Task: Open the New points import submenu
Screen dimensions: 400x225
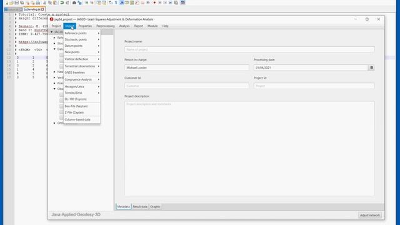Action: tap(82, 52)
